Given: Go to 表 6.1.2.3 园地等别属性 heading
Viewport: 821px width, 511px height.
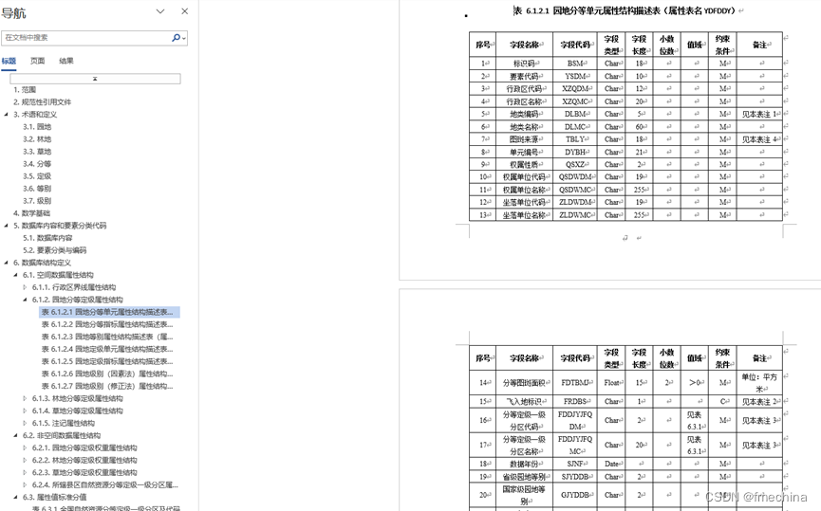Looking at the screenshot, I should 107,337.
